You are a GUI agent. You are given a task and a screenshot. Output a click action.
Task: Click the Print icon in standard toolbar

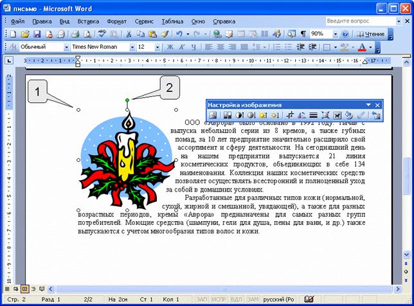[75, 33]
